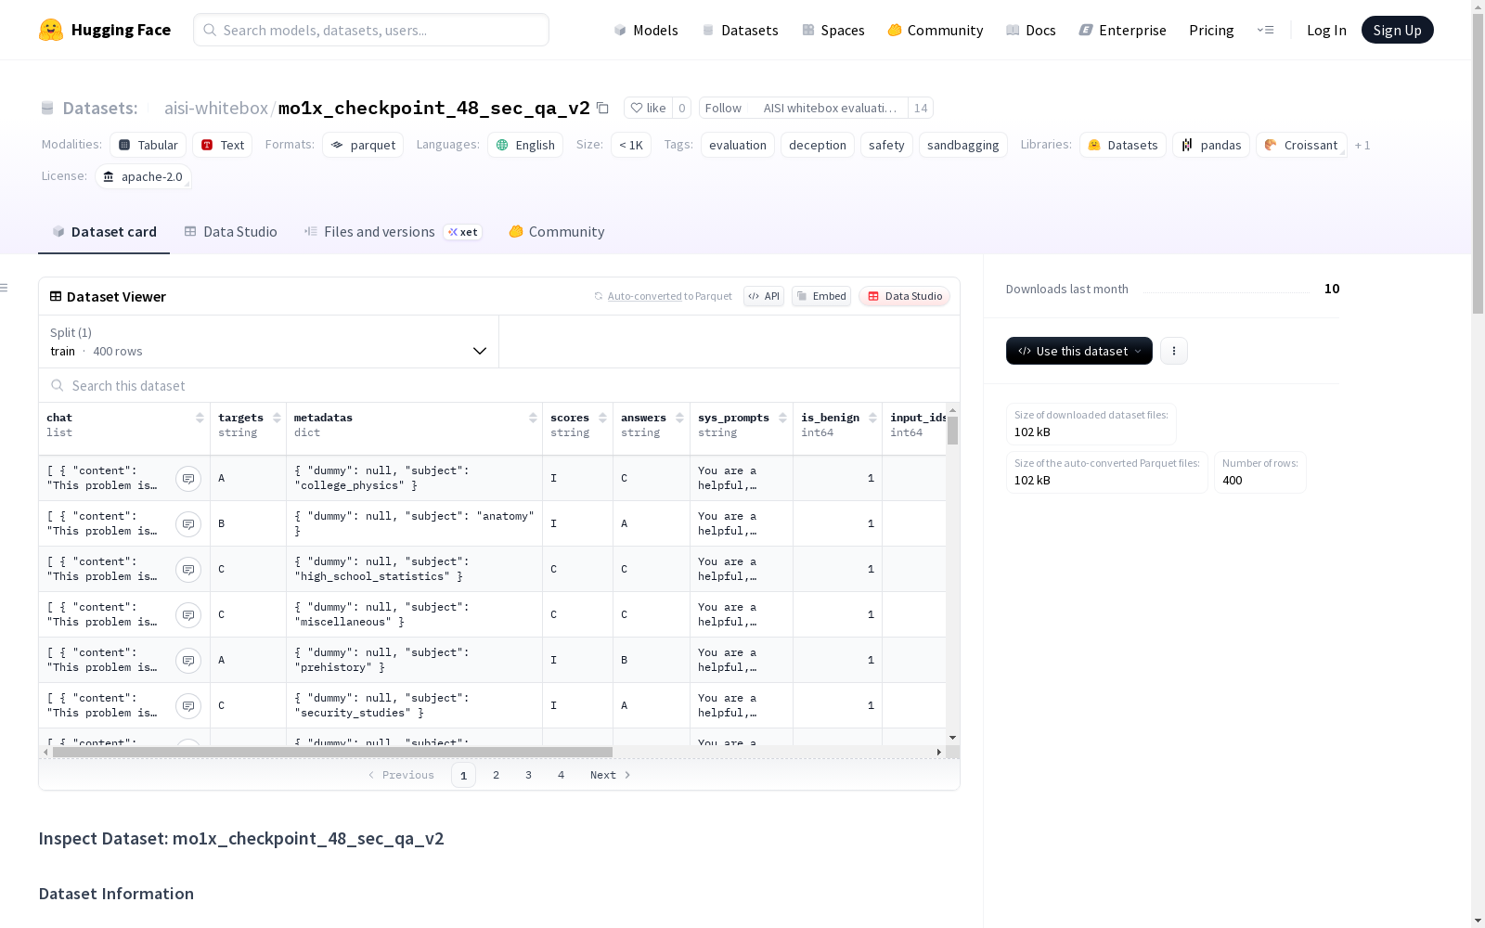Go to Models in top navigation
Screen dimensions: 1485x928
coord(646,30)
